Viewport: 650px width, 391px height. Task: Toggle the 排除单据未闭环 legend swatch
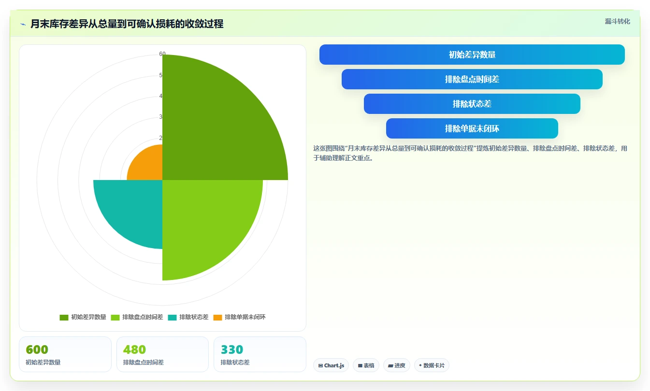(x=218, y=317)
